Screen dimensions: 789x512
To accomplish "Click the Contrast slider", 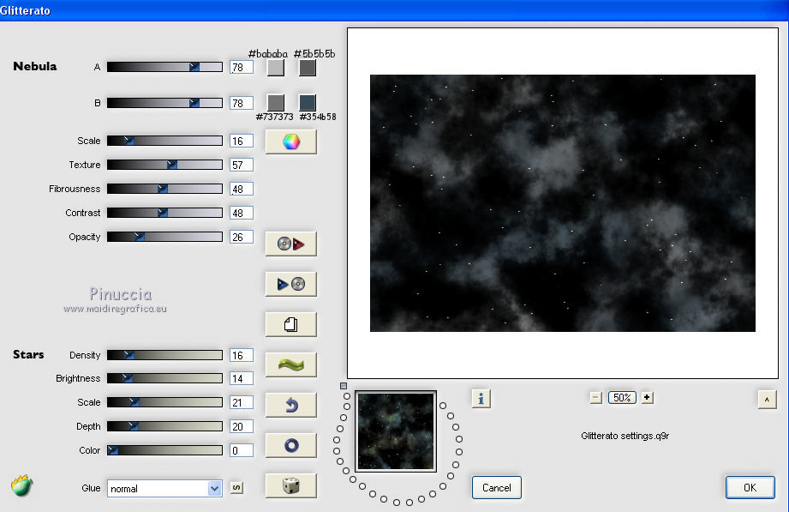I will [164, 213].
